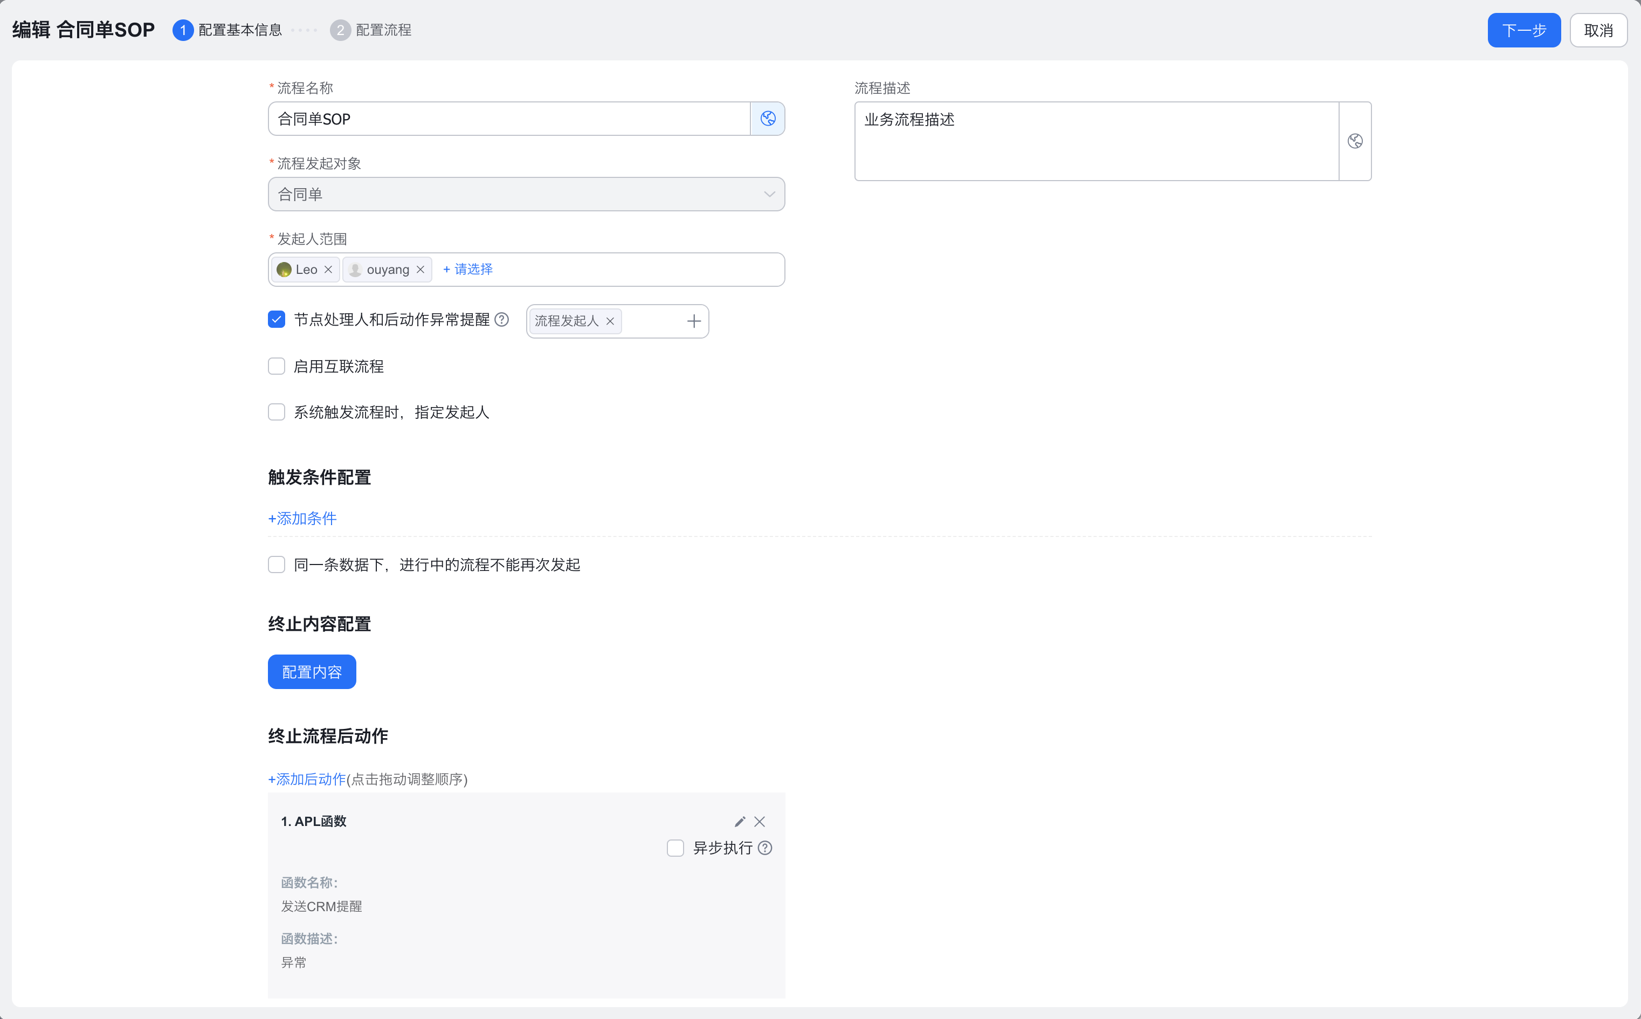Click 下一步 button
This screenshot has width=1641, height=1019.
tap(1523, 30)
